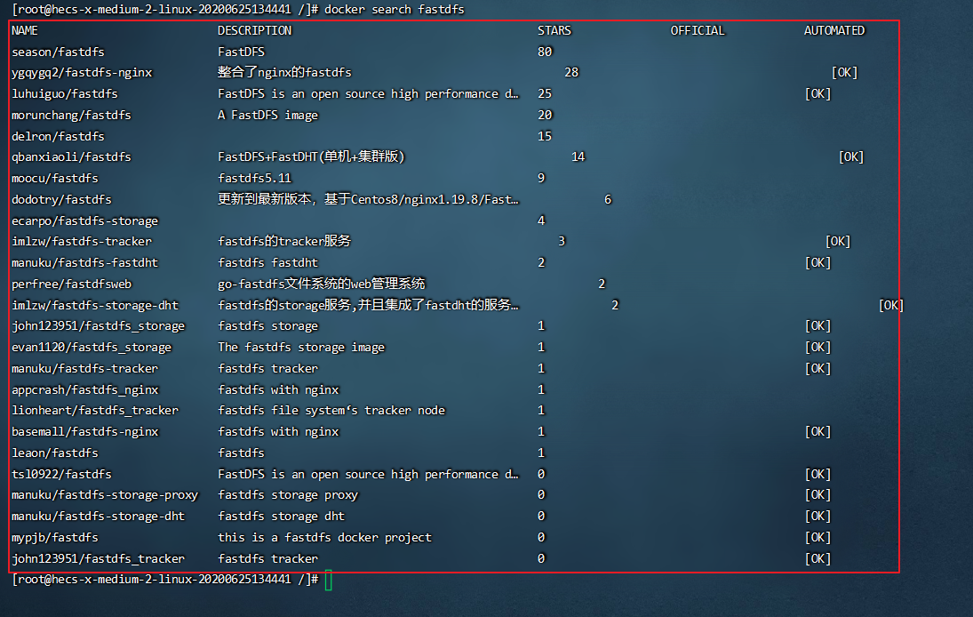Viewport: 973px width, 617px height.
Task: Select [OK] in the luhuiguo/fastdfs row
Action: click(817, 93)
